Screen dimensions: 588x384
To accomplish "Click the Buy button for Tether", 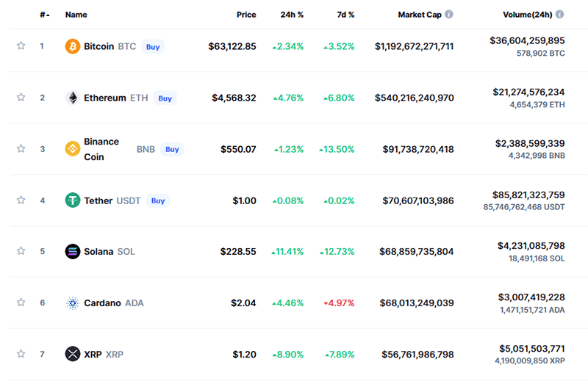I will coord(158,200).
